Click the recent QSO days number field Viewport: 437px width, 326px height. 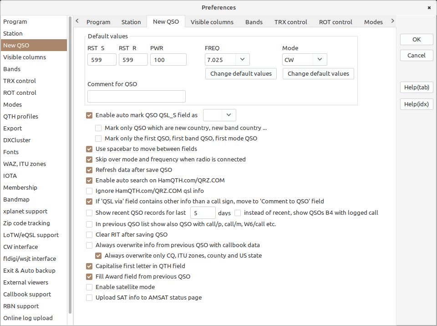pos(203,213)
